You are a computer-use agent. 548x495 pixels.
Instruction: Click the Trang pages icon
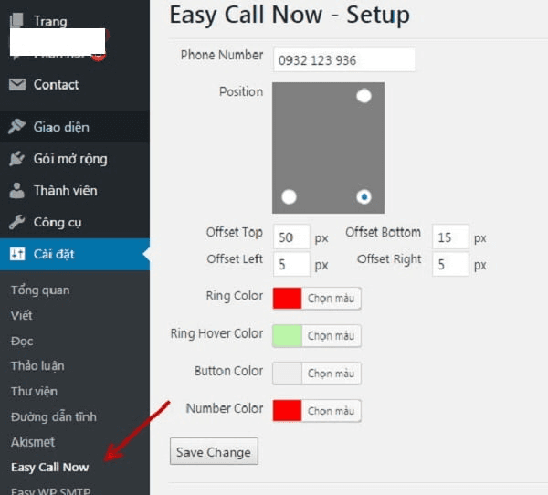[x=16, y=19]
